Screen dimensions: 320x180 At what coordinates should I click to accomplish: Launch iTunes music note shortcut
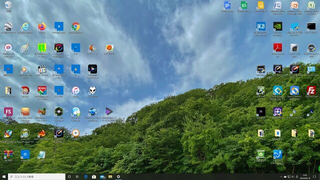75,90
